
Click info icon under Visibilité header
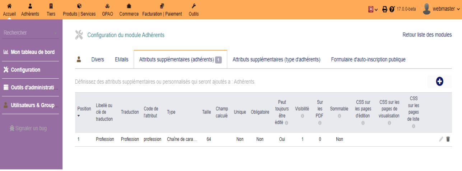pos(302,116)
